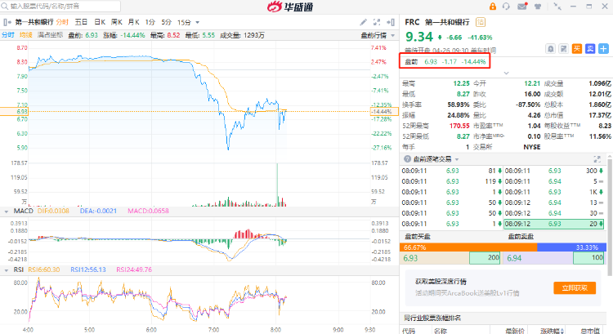Click the blue 卖 sell button

590,49
